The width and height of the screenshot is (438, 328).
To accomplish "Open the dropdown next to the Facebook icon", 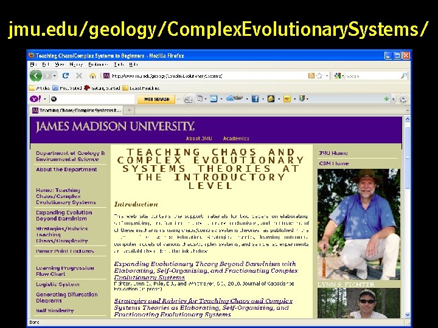I will pyautogui.click(x=263, y=99).
